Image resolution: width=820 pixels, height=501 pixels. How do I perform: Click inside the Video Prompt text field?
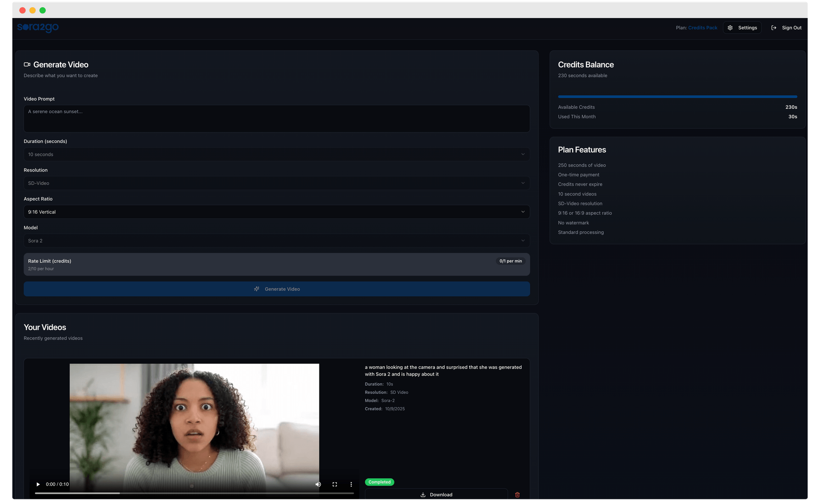[x=276, y=119]
